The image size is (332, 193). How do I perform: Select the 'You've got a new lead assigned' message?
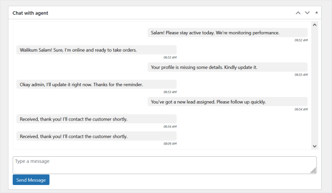228,102
